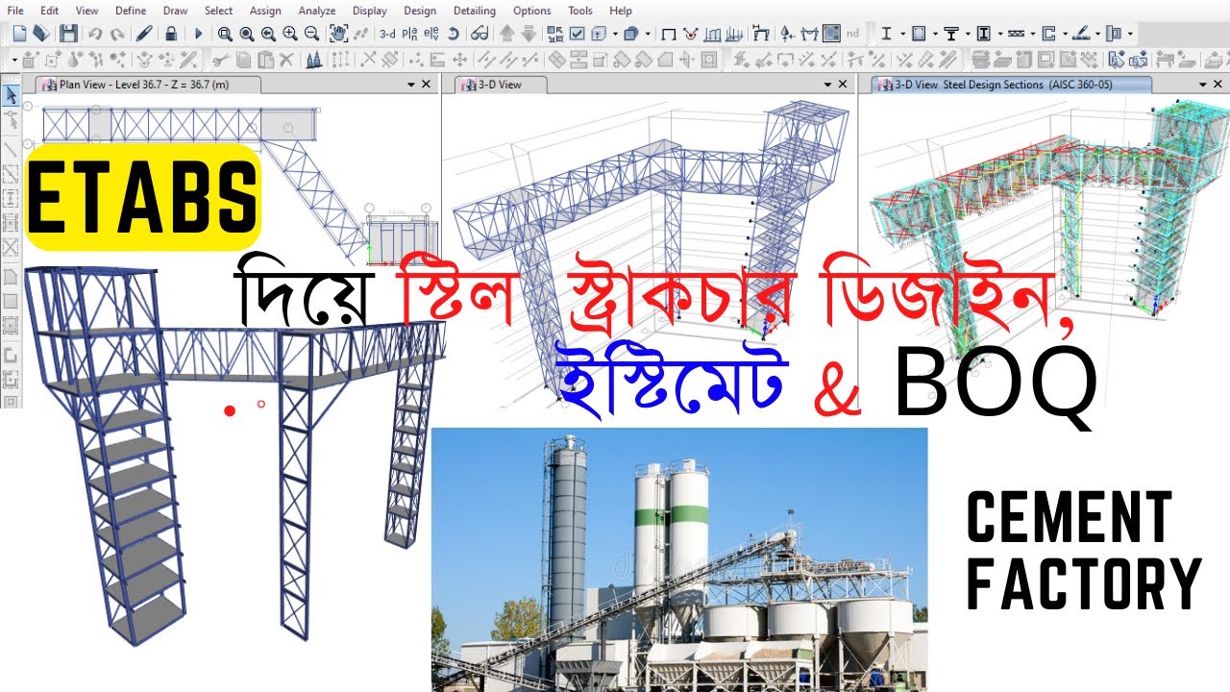1230x692 pixels.
Task: Switch to 3-d view icon
Action: click(x=387, y=34)
